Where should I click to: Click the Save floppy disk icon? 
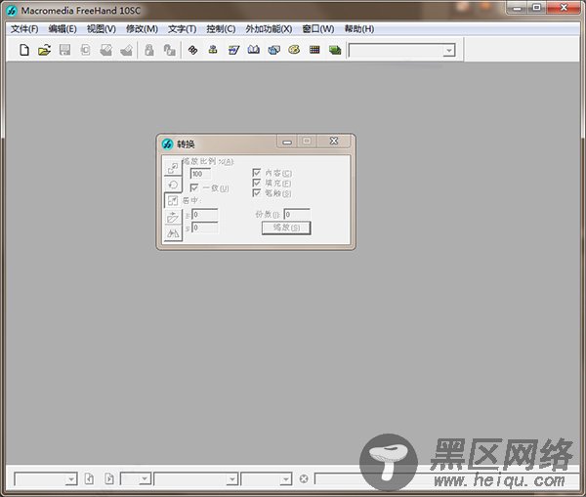(65, 50)
